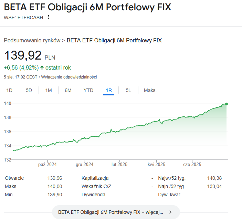
Task: Show the 1M chart period
Action: pos(49,90)
